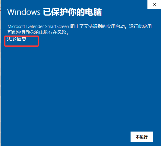161x146 pixels.
Task: Close the blue warning window
Action: (154, 5)
